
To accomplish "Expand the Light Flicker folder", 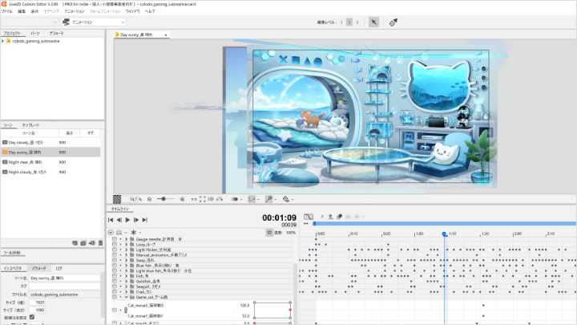I will [x=127, y=250].
